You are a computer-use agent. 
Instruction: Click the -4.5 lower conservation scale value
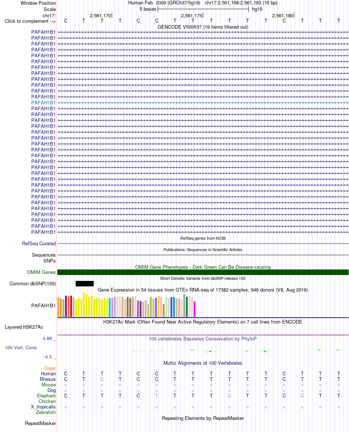48,357
